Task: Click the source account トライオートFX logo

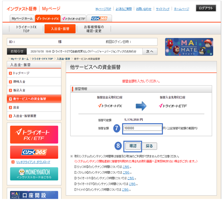Action: pos(110,106)
